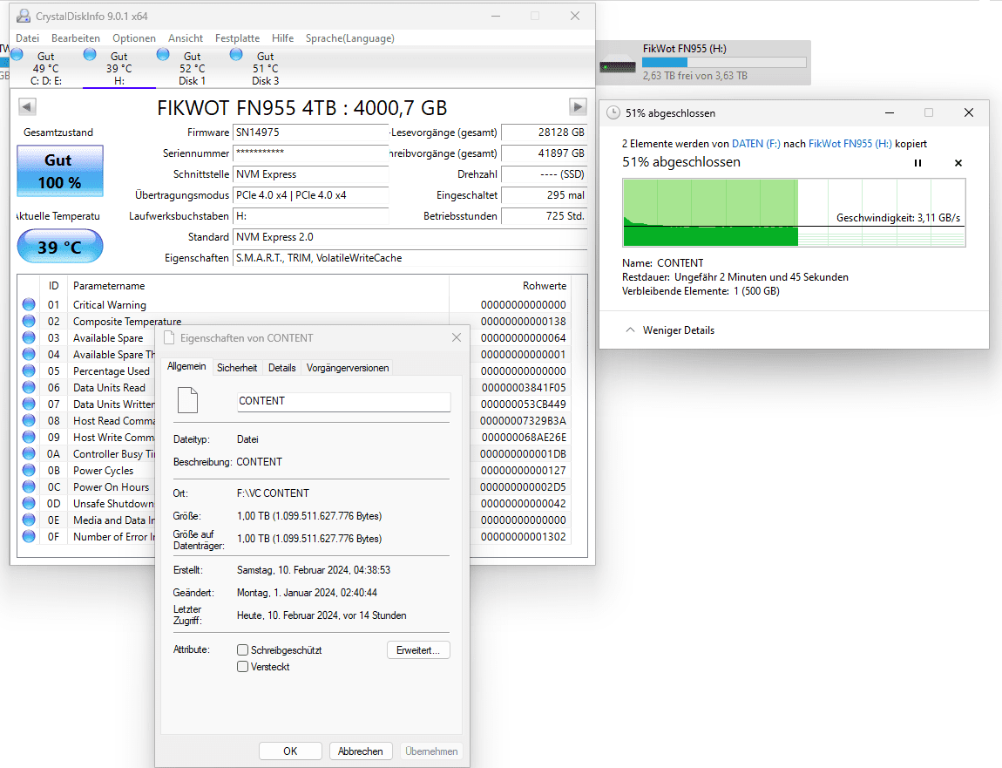
Task: Select the Disk 1 status orb
Action: pyautogui.click(x=163, y=55)
